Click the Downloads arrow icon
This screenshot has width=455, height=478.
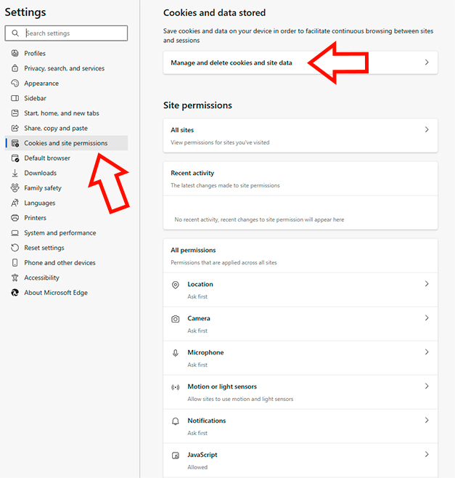coord(15,173)
